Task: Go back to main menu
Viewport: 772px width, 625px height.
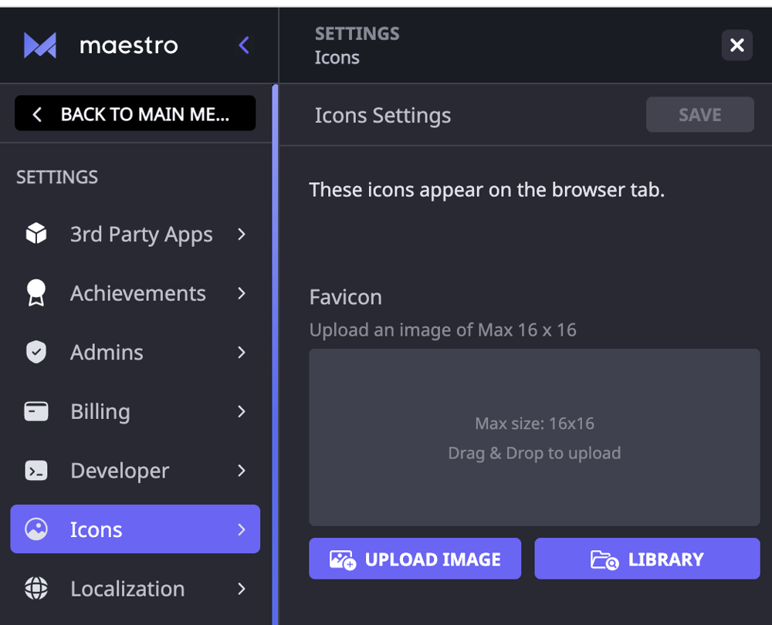Action: point(135,114)
